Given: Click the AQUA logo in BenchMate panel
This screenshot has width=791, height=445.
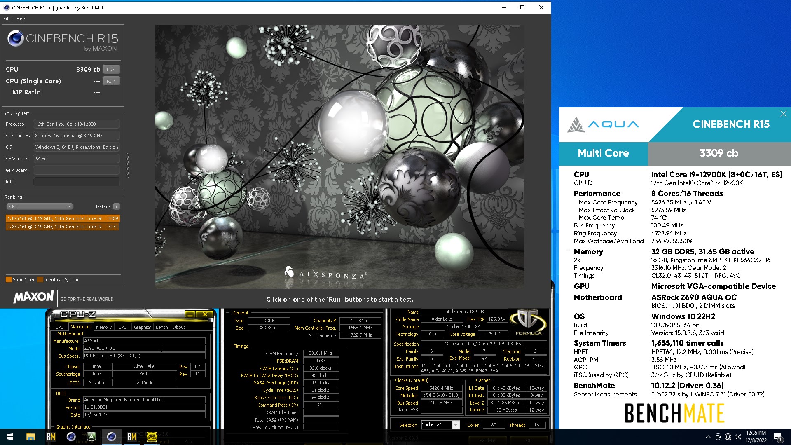Looking at the screenshot, I should (603, 124).
